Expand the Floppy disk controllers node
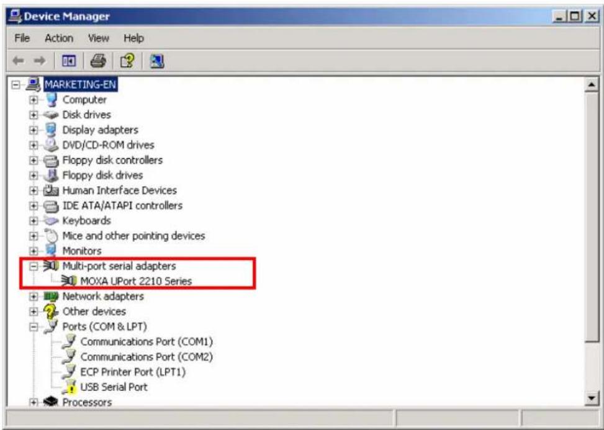 pos(34,160)
